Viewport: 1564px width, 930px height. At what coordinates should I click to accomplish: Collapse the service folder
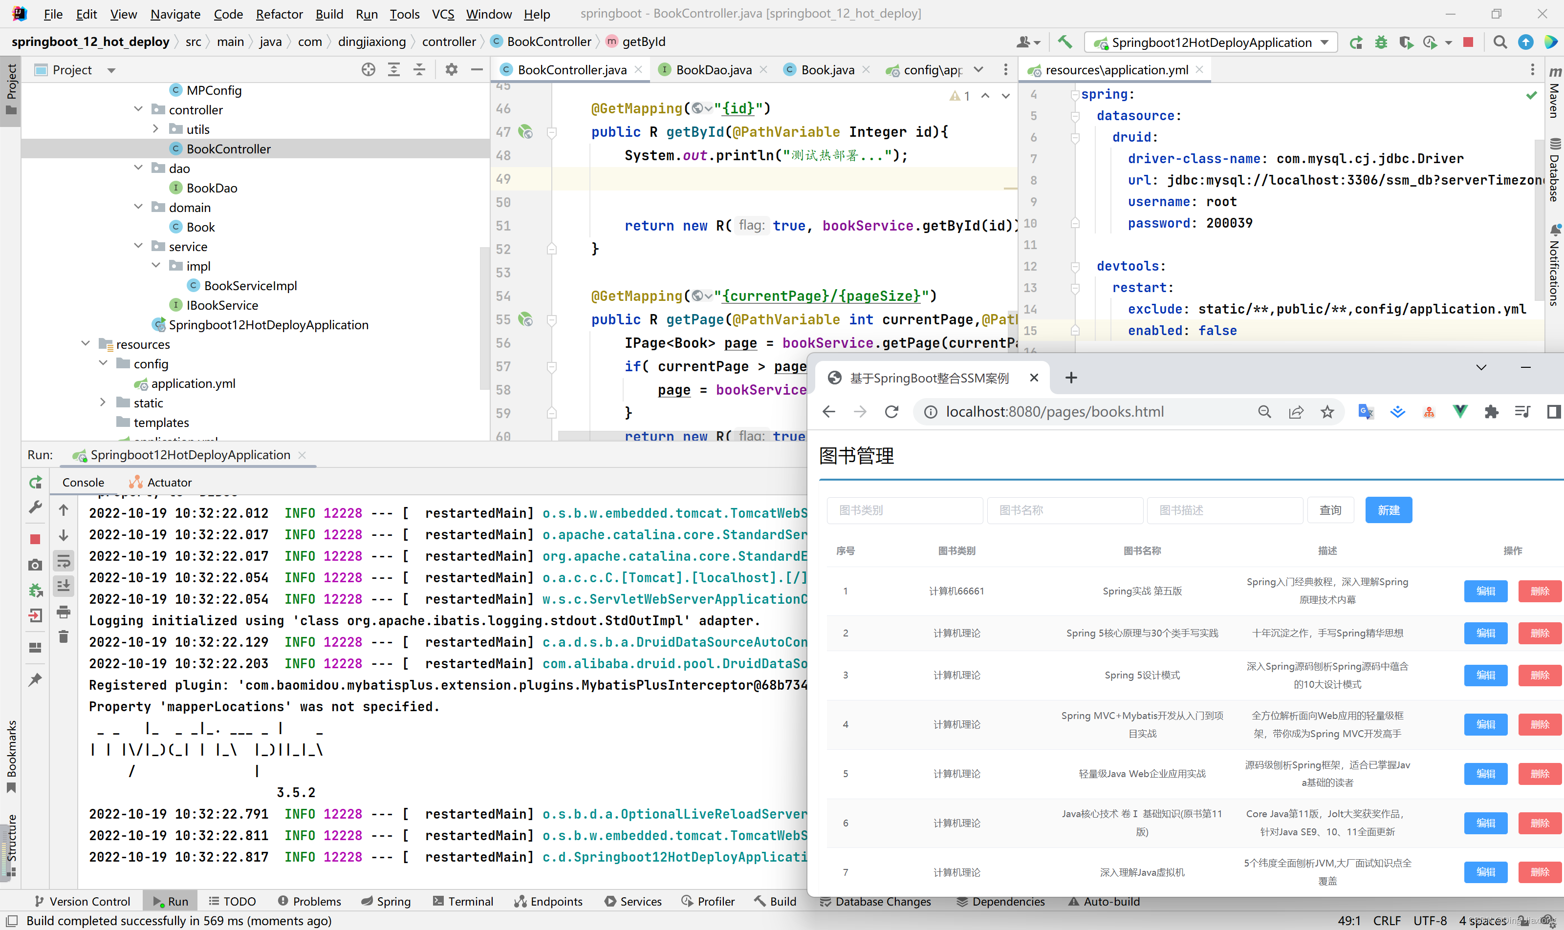coord(139,246)
